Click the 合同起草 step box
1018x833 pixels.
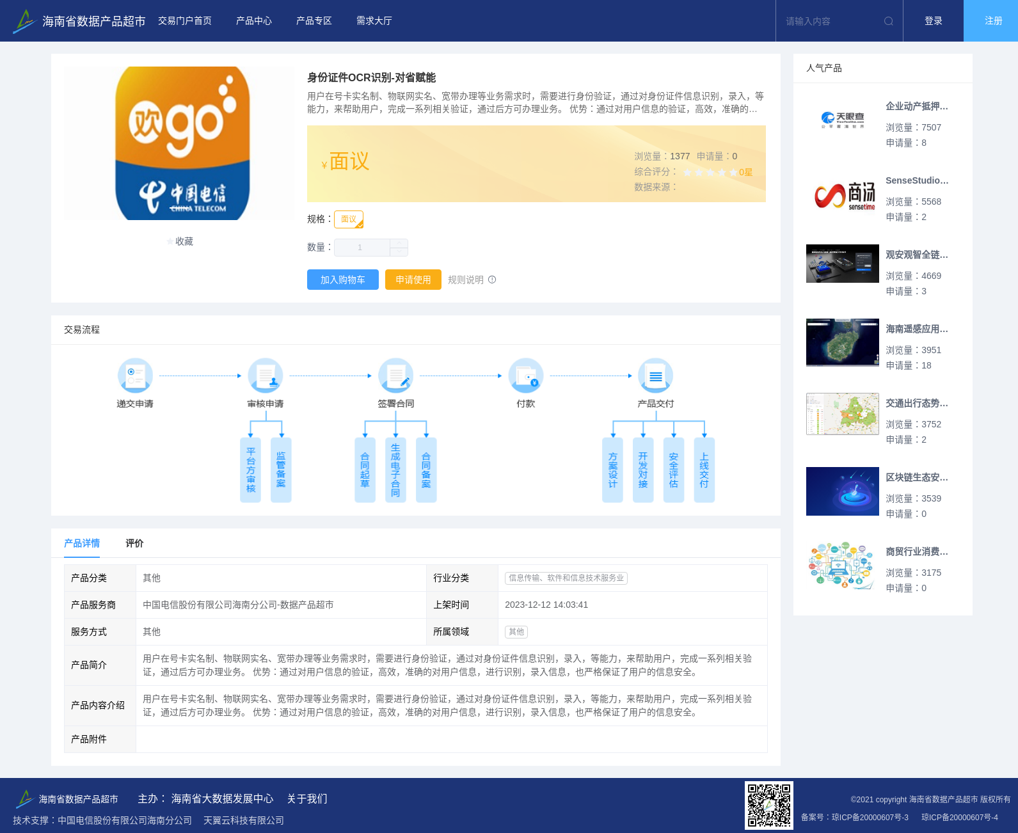click(365, 470)
